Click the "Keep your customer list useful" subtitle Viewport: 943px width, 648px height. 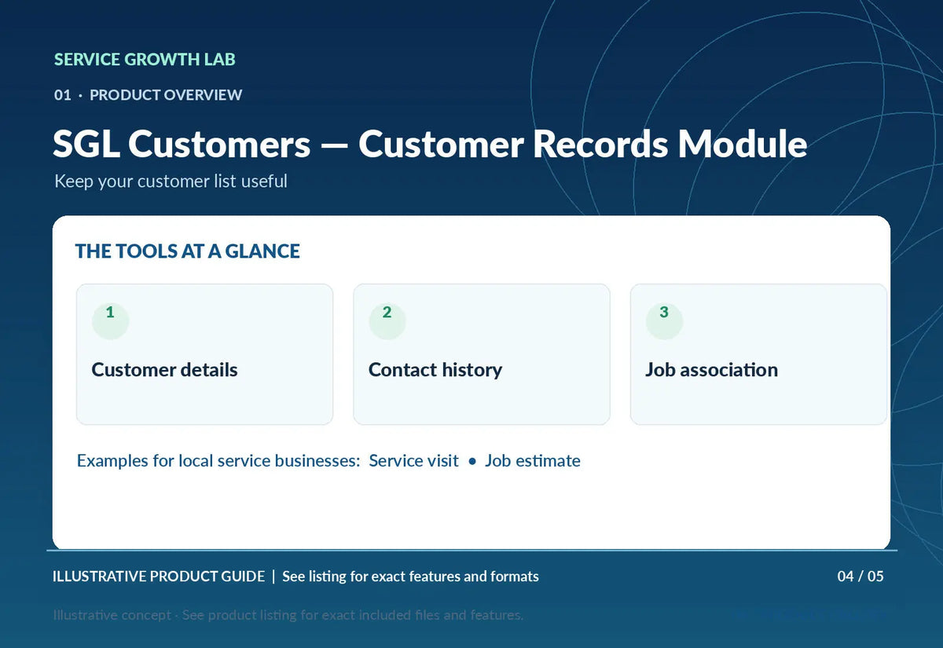171,181
